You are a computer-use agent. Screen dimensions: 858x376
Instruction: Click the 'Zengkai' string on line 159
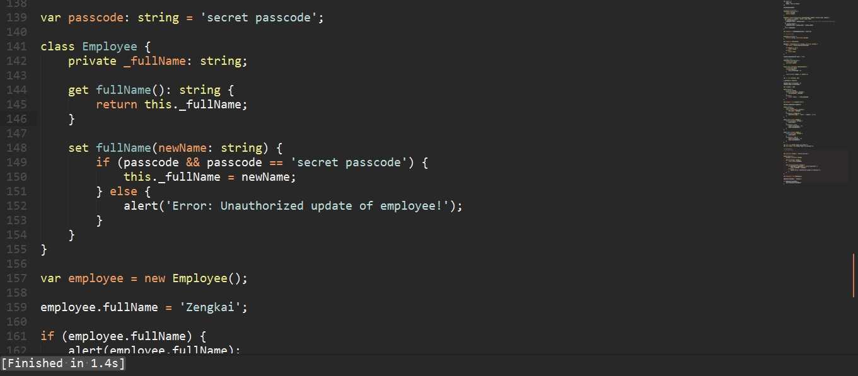[x=211, y=307]
